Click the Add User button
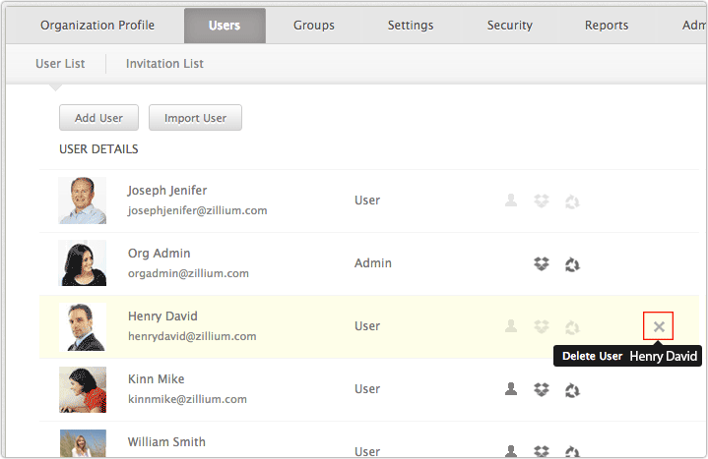Image resolution: width=708 pixels, height=459 pixels. 98,118
